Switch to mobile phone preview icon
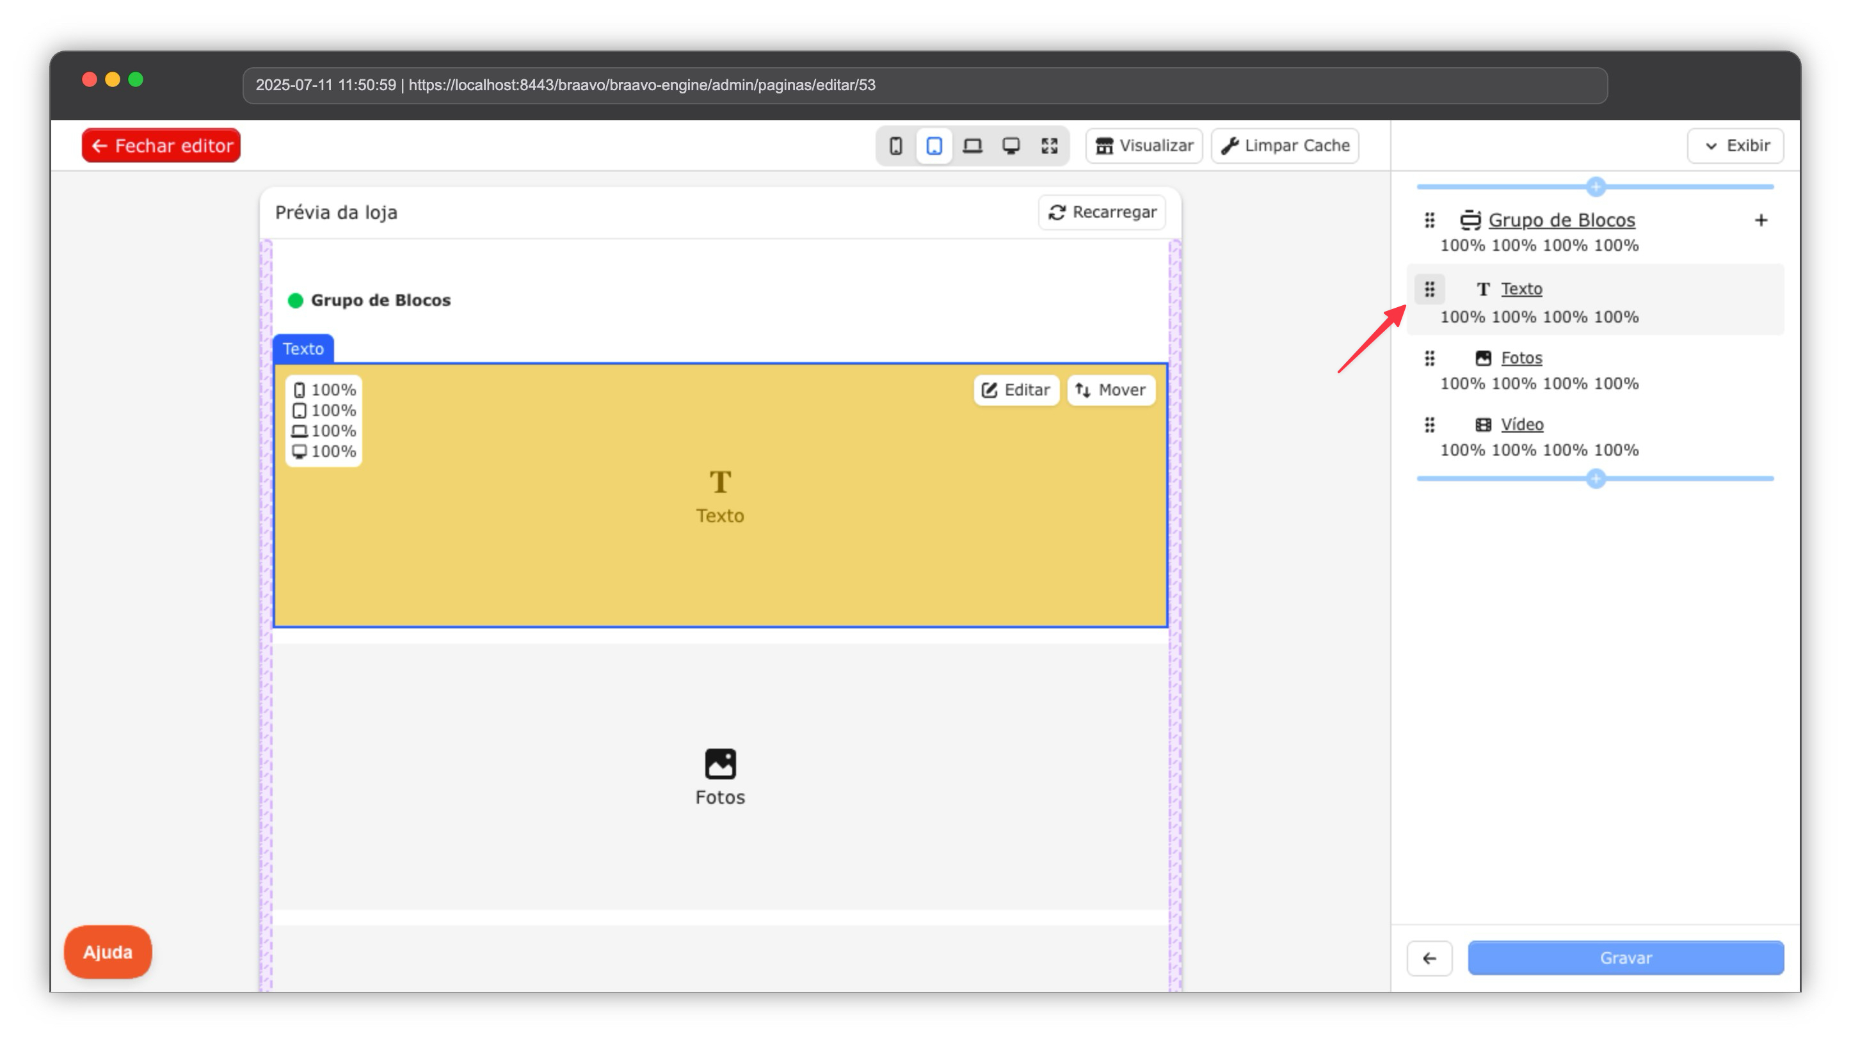The image size is (1851, 1043). [895, 146]
